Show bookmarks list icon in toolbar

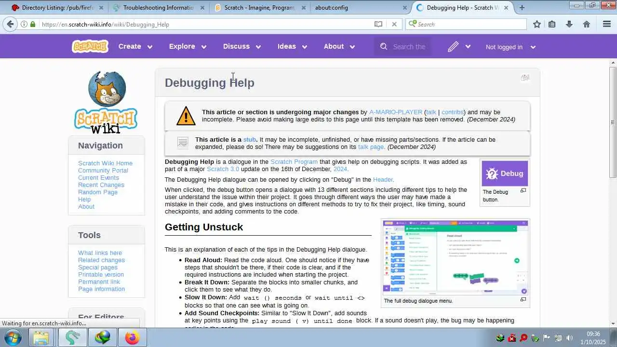[x=552, y=24]
